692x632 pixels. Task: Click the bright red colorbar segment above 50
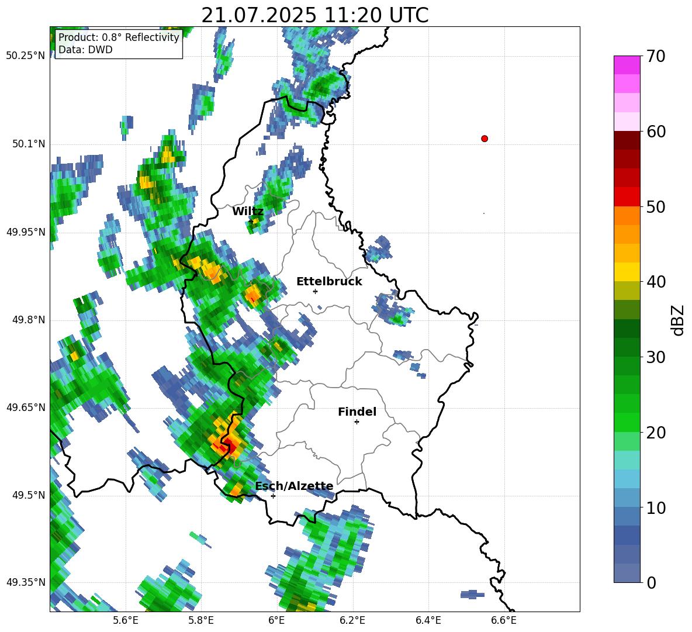[x=627, y=197]
